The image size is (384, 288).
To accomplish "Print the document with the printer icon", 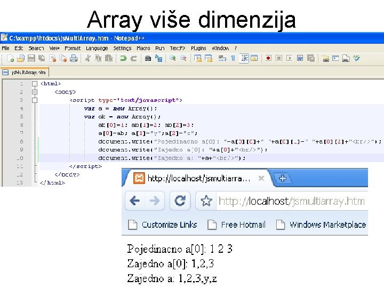I will [74, 58].
